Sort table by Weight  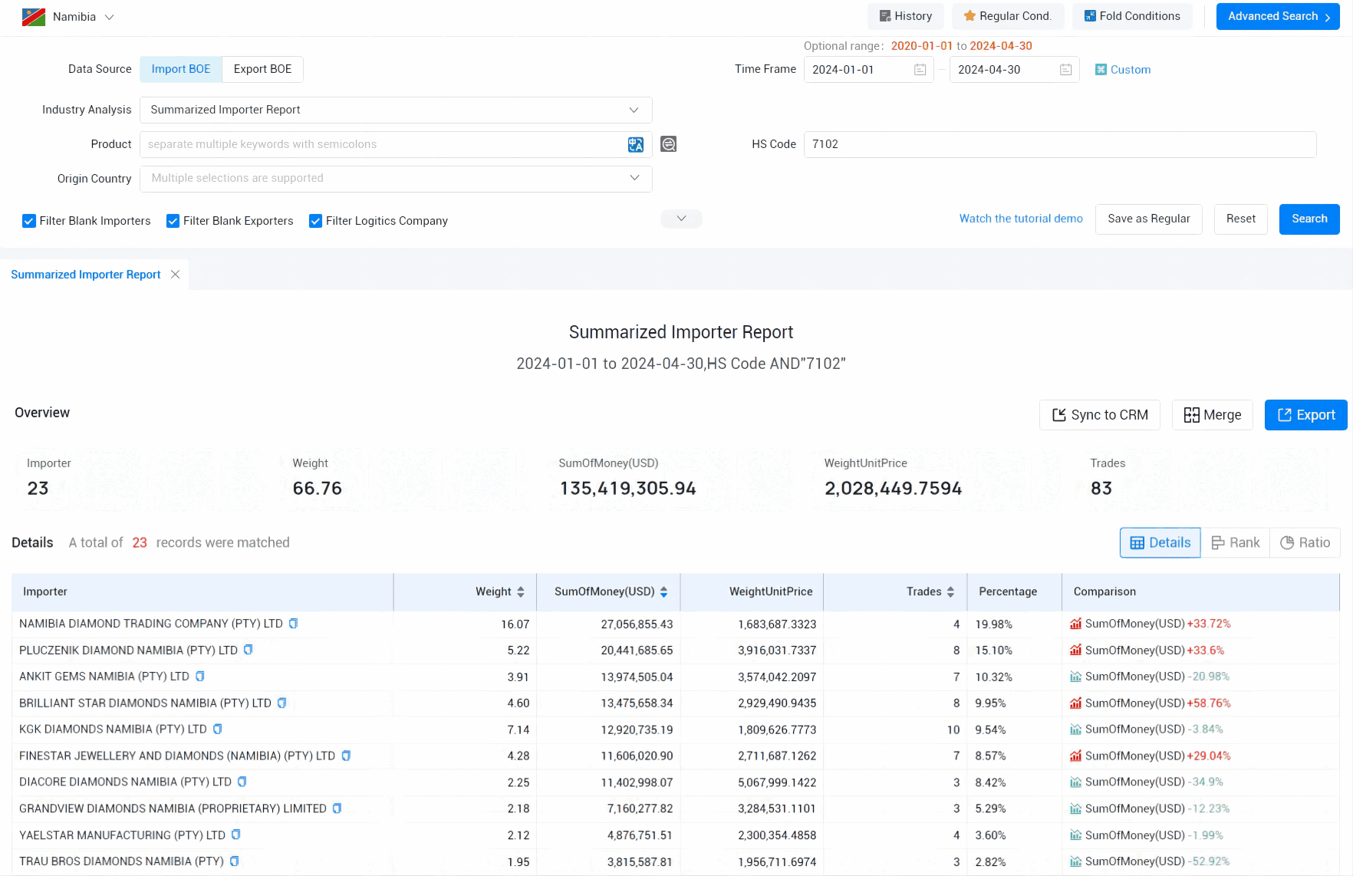(521, 592)
